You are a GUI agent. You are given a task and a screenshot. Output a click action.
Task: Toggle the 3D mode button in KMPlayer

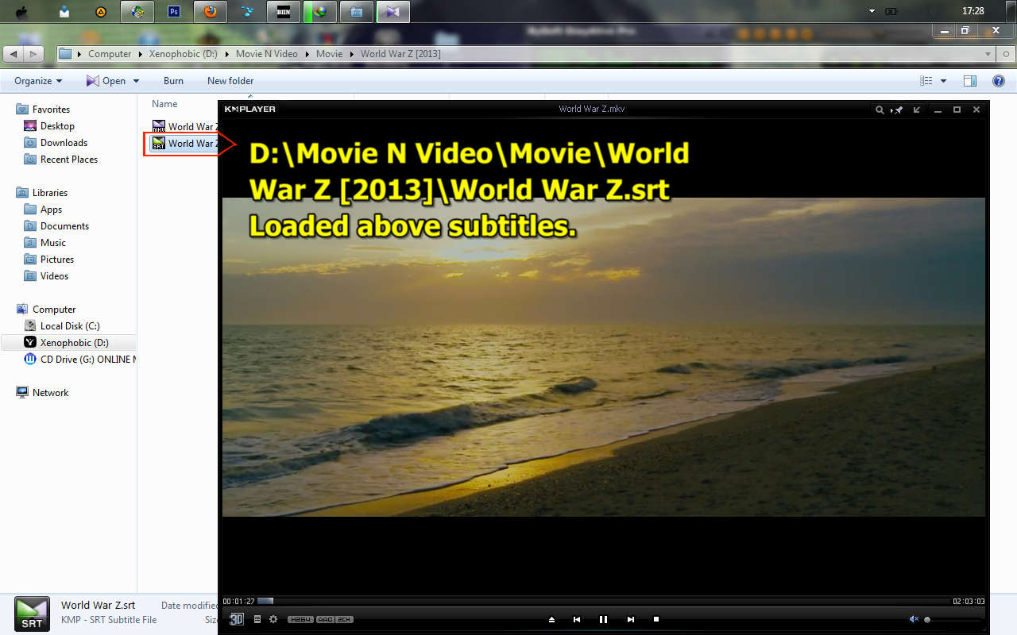pyautogui.click(x=237, y=619)
